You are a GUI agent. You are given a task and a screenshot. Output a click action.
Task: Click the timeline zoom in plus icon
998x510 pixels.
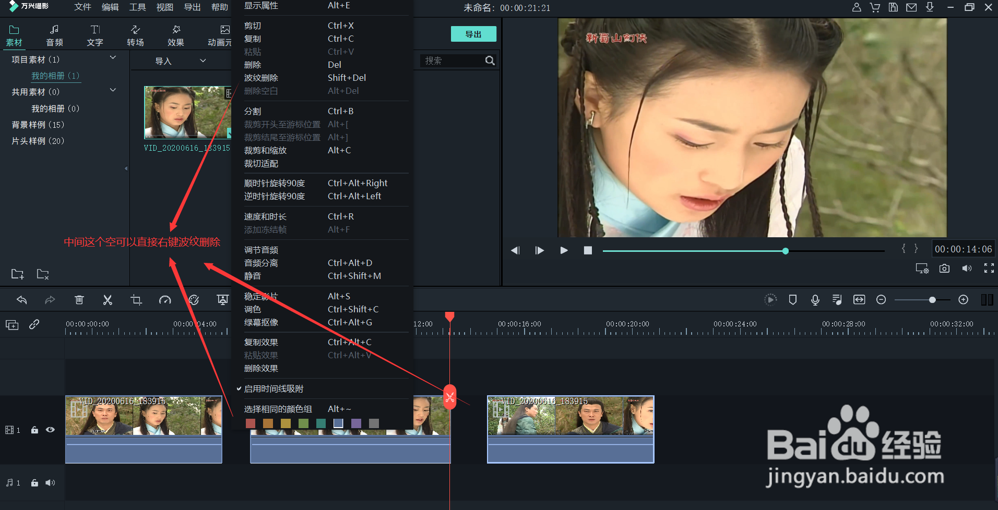pyautogui.click(x=964, y=300)
